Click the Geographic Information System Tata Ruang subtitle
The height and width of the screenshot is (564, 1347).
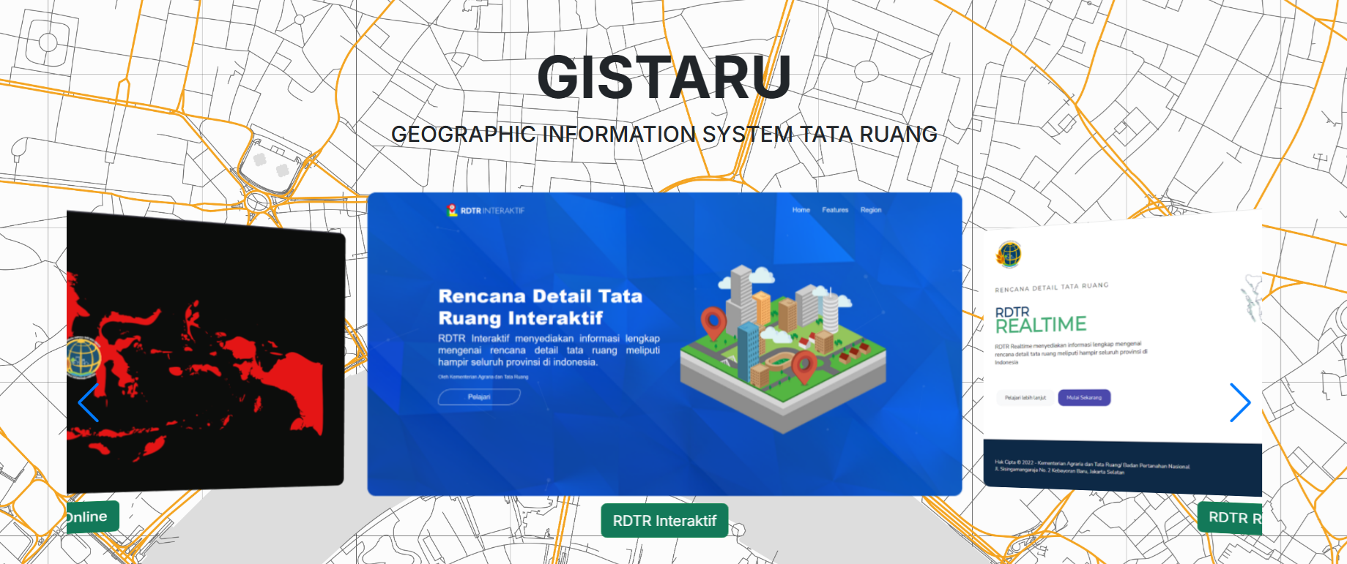coord(664,135)
